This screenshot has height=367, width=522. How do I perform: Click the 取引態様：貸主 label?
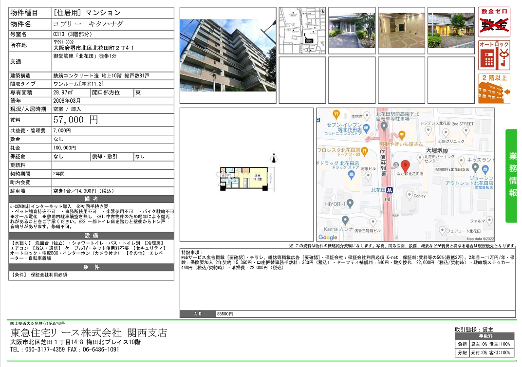474,330
